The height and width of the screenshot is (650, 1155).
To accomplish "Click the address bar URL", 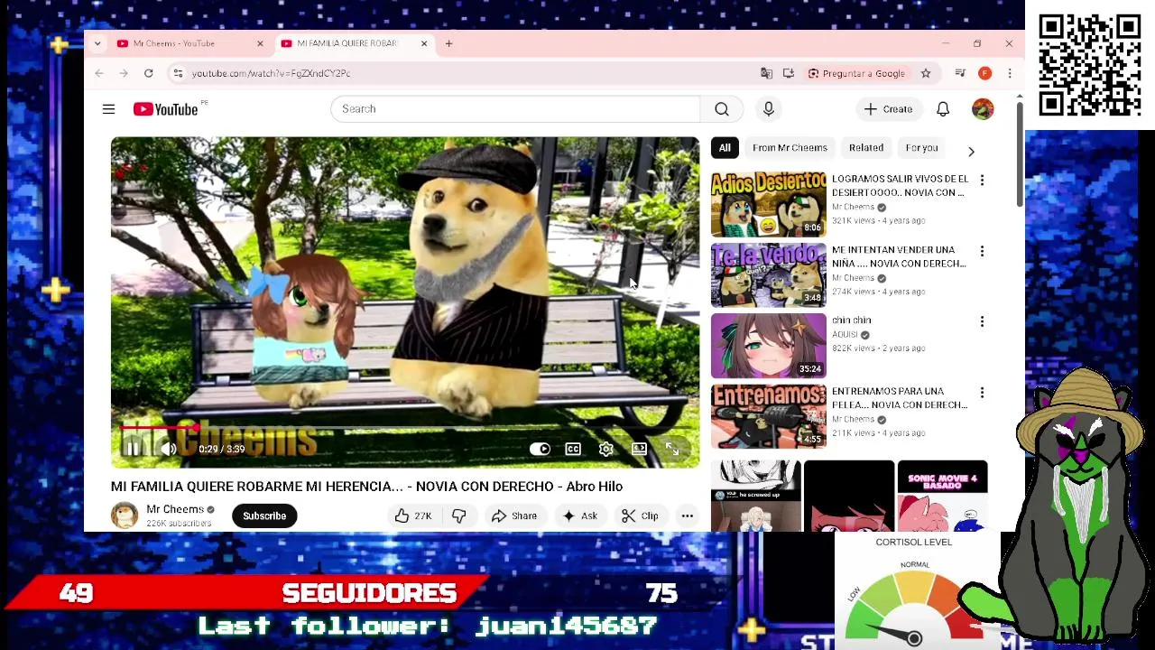I will 271,73.
